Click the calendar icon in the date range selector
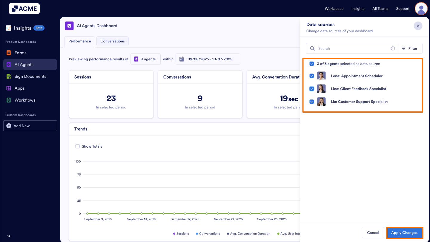This screenshot has height=242, width=430. [182, 59]
